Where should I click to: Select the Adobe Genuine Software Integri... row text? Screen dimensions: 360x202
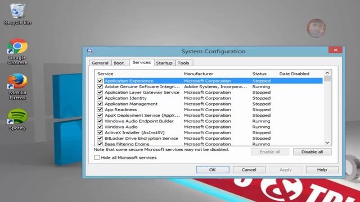142,86
